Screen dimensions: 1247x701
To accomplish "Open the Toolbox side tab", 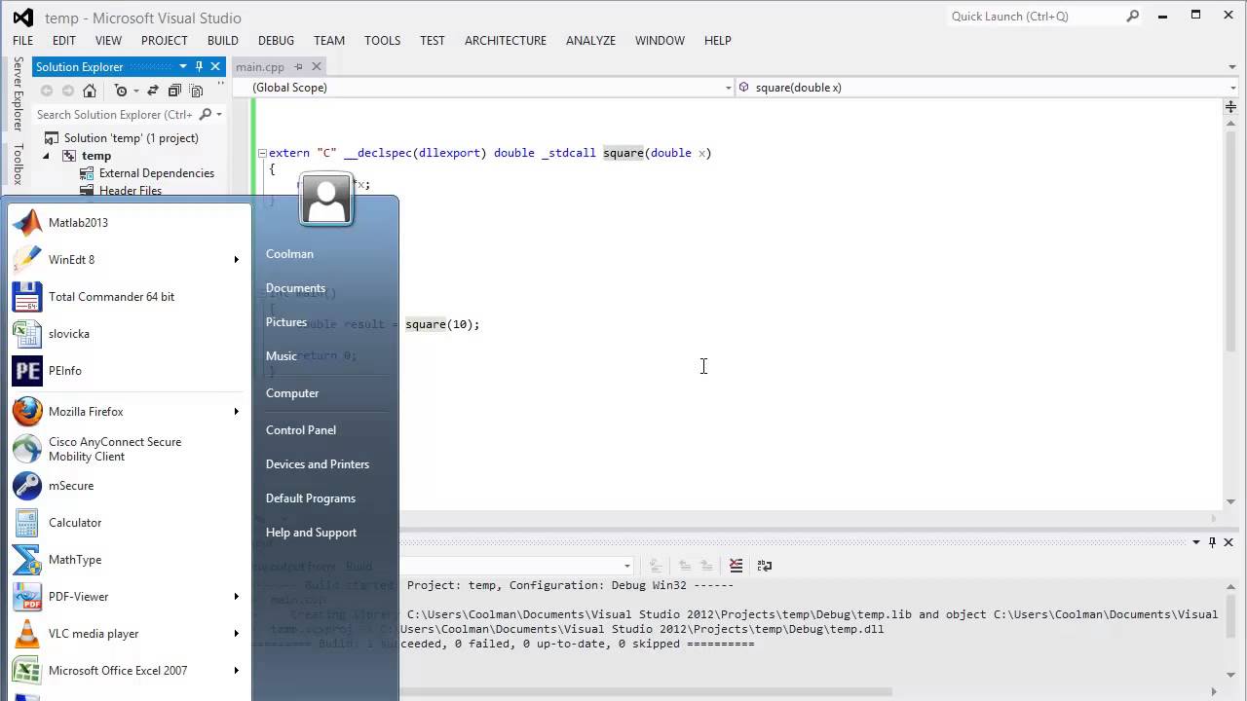I will click(x=18, y=164).
